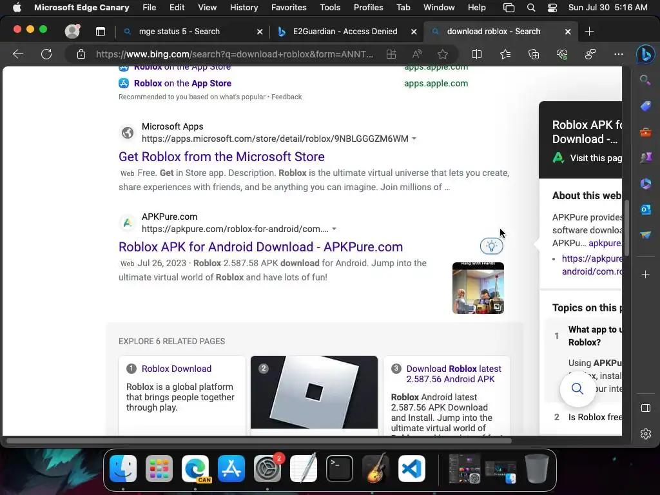Open Finder from the Dock
This screenshot has height=495, width=660.
pos(123,469)
